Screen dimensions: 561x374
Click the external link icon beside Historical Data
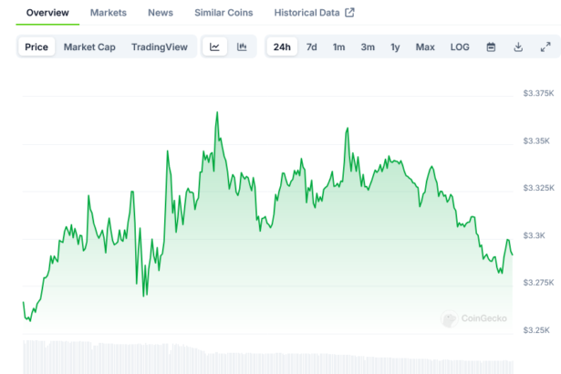tap(349, 13)
